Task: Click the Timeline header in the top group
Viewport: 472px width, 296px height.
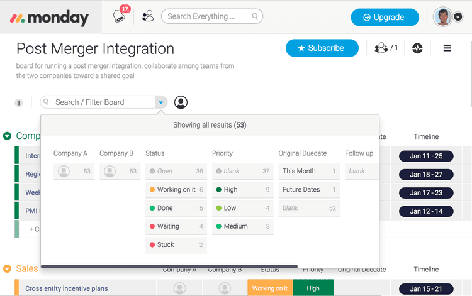Action: pos(426,137)
